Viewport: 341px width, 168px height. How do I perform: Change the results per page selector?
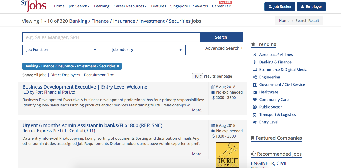(197, 76)
